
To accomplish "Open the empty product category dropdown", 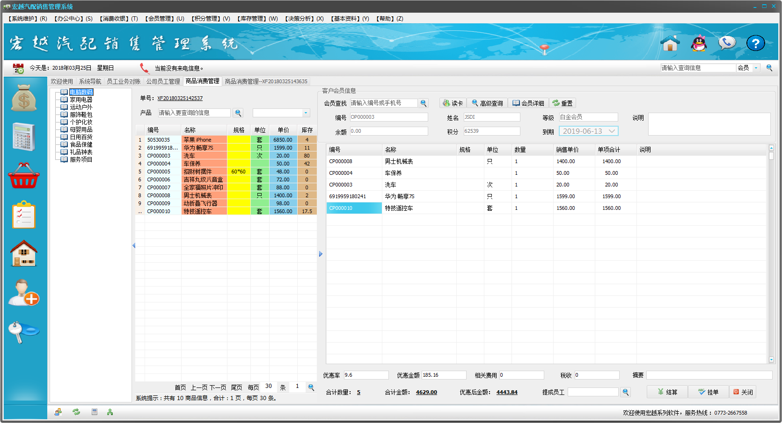I will tap(306, 113).
